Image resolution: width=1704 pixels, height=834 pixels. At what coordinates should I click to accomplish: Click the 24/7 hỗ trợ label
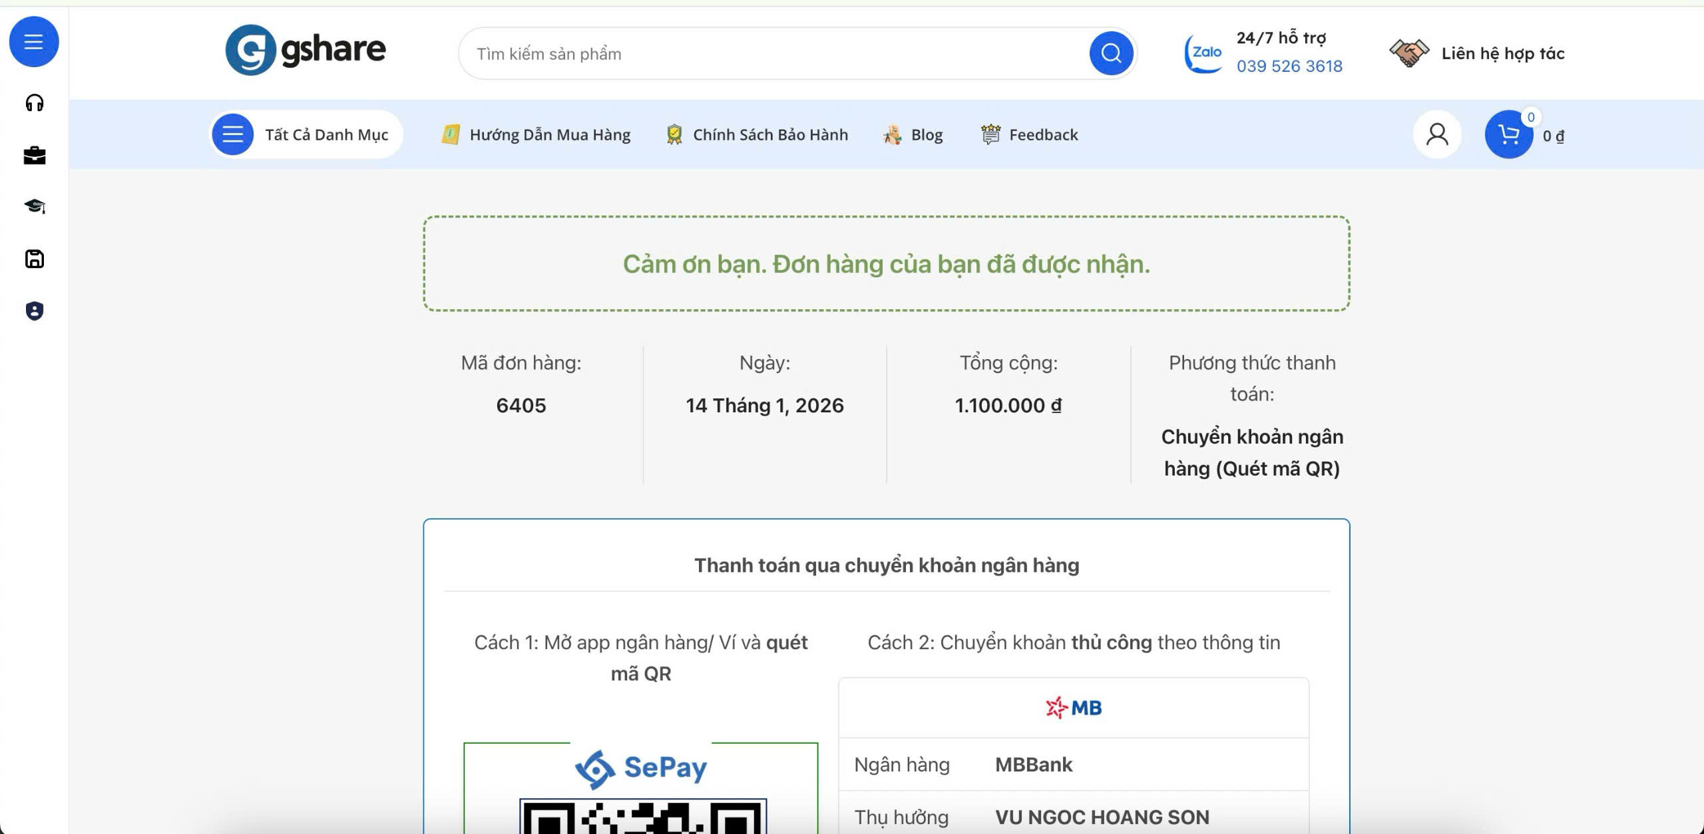point(1281,38)
